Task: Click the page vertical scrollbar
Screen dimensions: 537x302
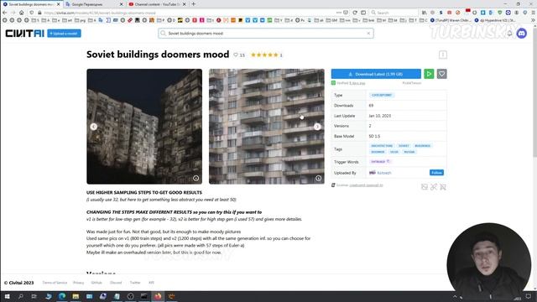Action: [534, 92]
